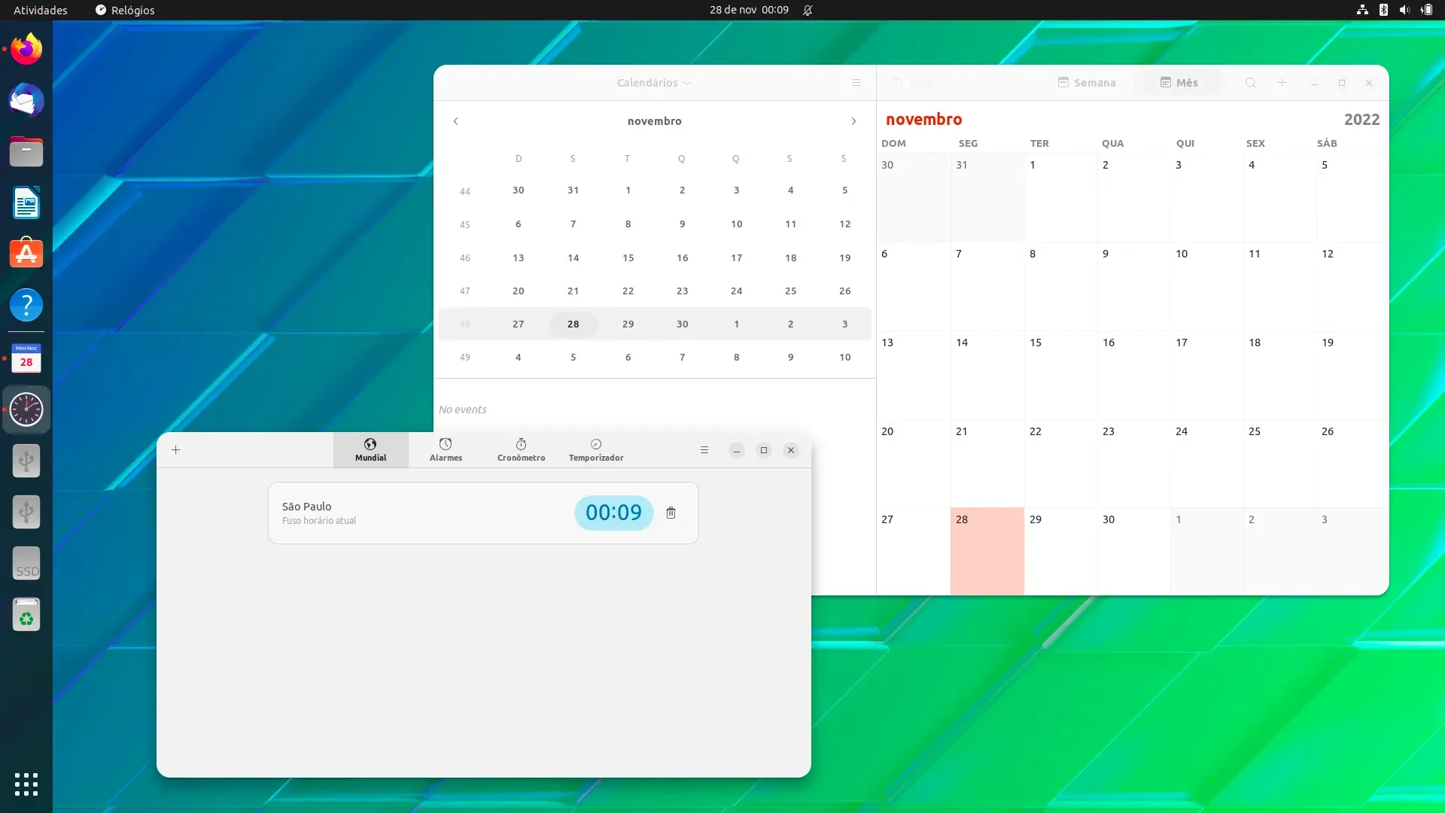Select day 30 October in mini calendar

519,190
